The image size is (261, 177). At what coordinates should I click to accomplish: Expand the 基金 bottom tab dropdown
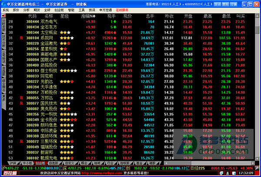pyautogui.click(x=144, y=163)
